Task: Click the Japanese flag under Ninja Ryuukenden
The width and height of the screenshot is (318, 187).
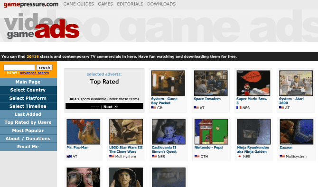Action: pos(240,156)
